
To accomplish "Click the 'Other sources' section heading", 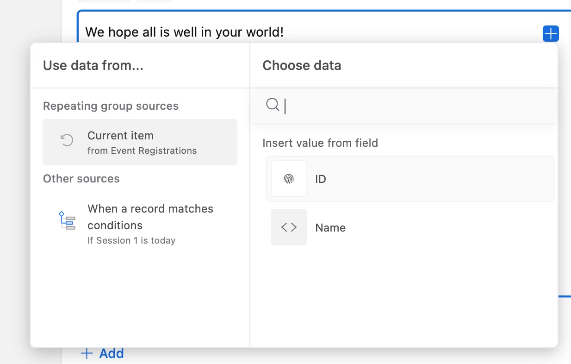I will click(x=81, y=179).
